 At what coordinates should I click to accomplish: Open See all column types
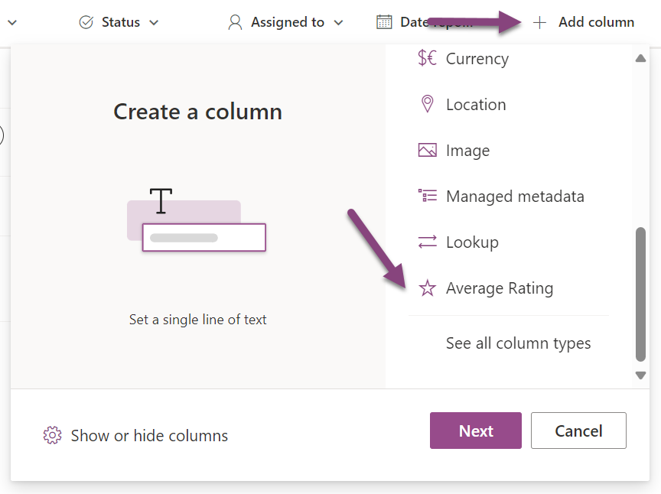point(518,343)
